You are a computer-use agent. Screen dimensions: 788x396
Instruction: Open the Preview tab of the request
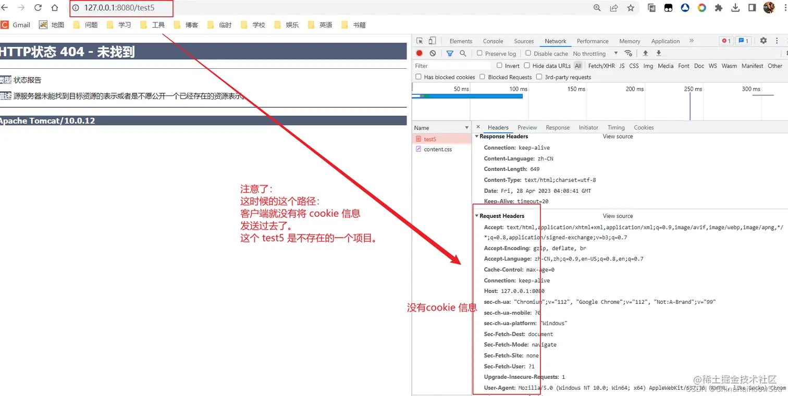(527, 128)
